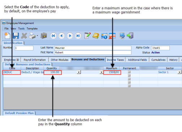Viewport: 182px width, 132px height.
Task: Open printer options dropdown arrow
Action: 37,36
